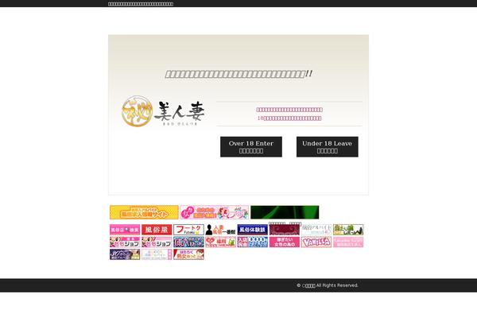Open the white pastel text banner
Screen dimensions: 477x318
[x=157, y=254]
